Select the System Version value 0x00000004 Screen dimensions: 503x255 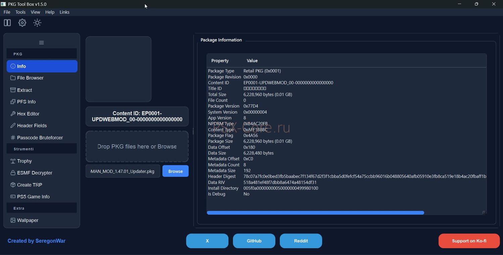click(x=255, y=112)
